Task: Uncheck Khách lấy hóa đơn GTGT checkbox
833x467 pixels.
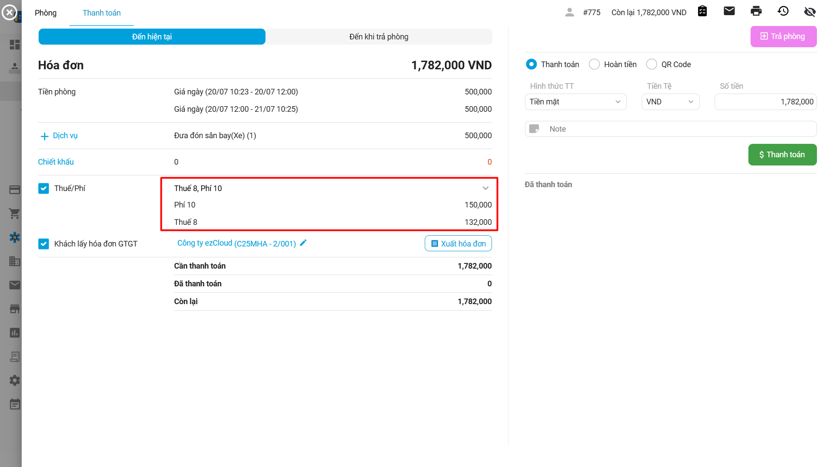Action: click(x=43, y=244)
